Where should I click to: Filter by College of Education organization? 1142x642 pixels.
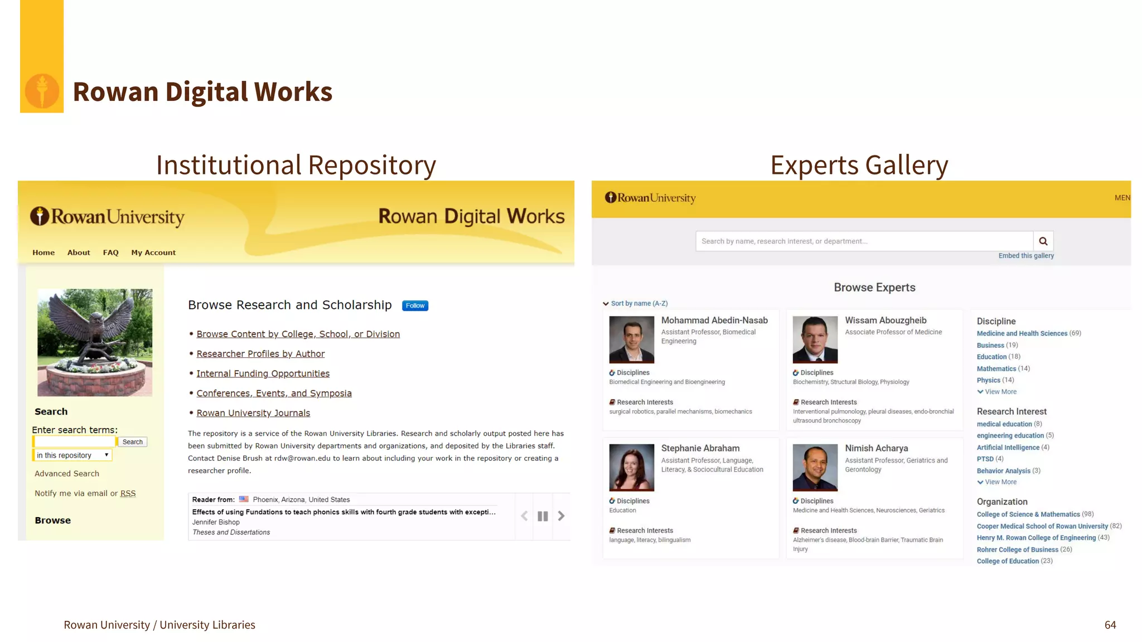coord(1008,561)
